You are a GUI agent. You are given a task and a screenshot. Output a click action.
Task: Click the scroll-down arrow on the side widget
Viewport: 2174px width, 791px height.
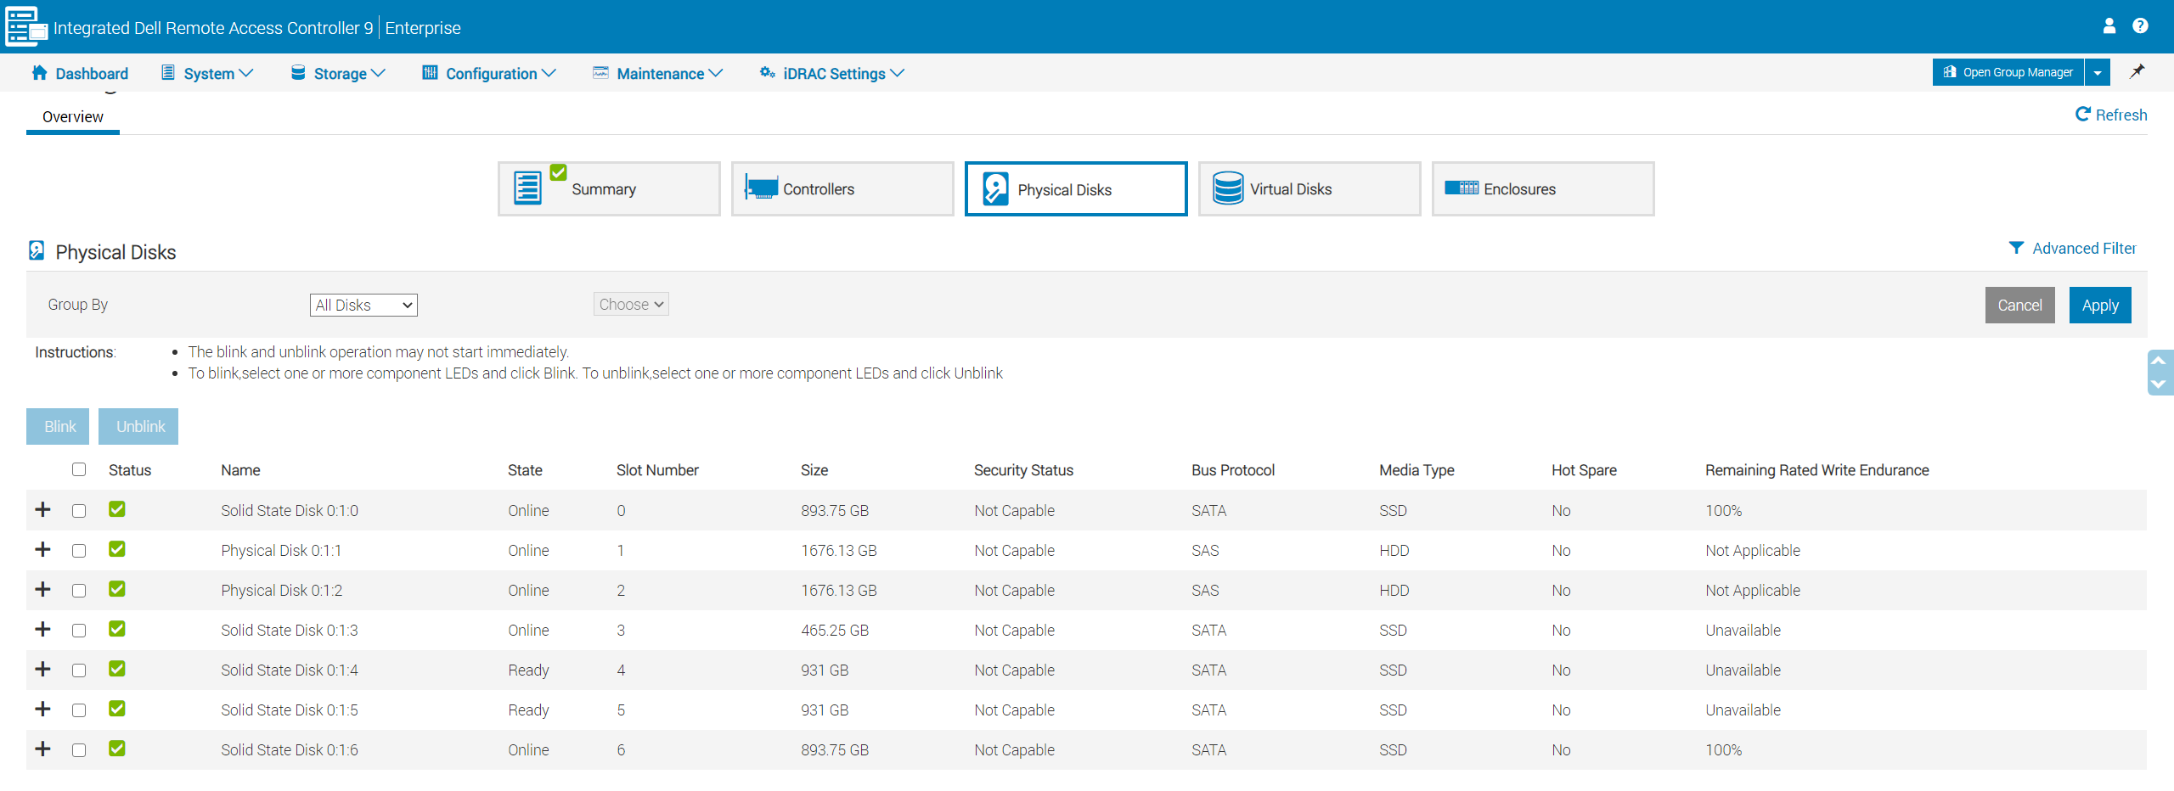pos(2159,384)
